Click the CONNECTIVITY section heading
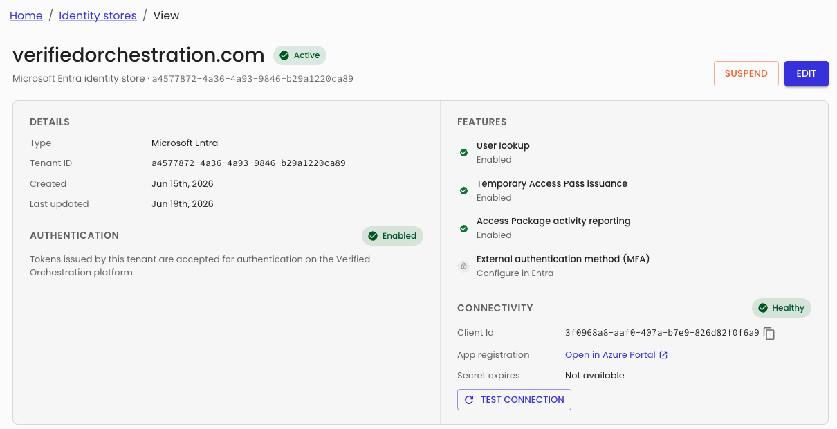Screen dimensions: 837x429 pos(495,308)
